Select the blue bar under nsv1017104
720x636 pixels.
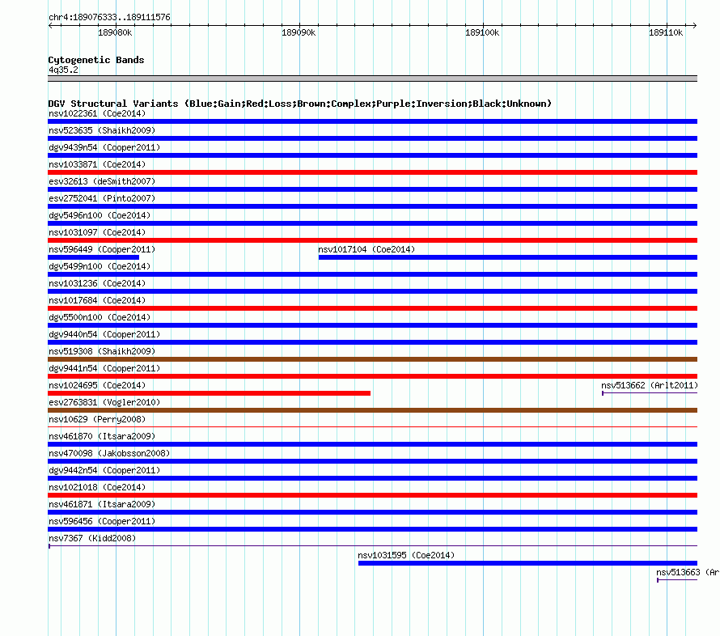508,257
